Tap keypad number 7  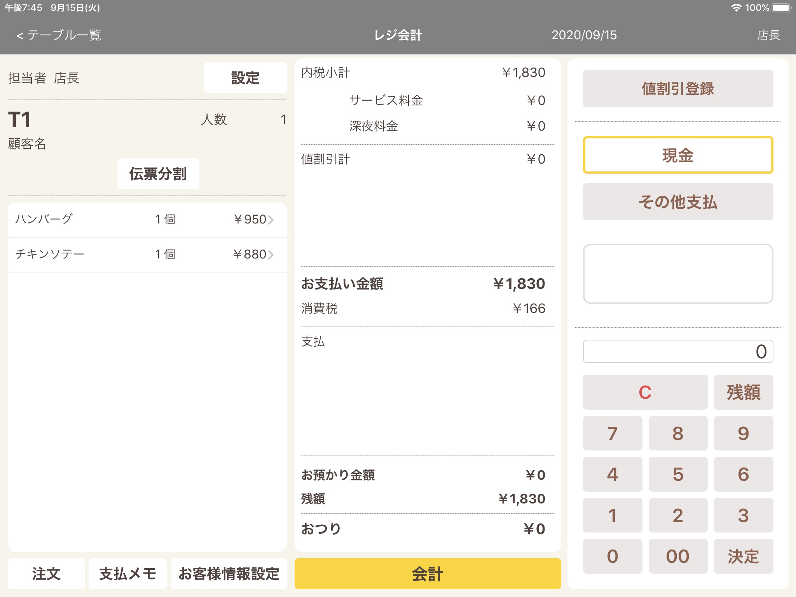(x=613, y=433)
